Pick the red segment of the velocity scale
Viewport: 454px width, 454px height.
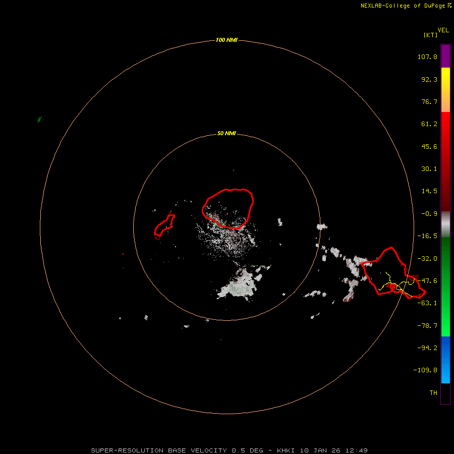pos(445,161)
